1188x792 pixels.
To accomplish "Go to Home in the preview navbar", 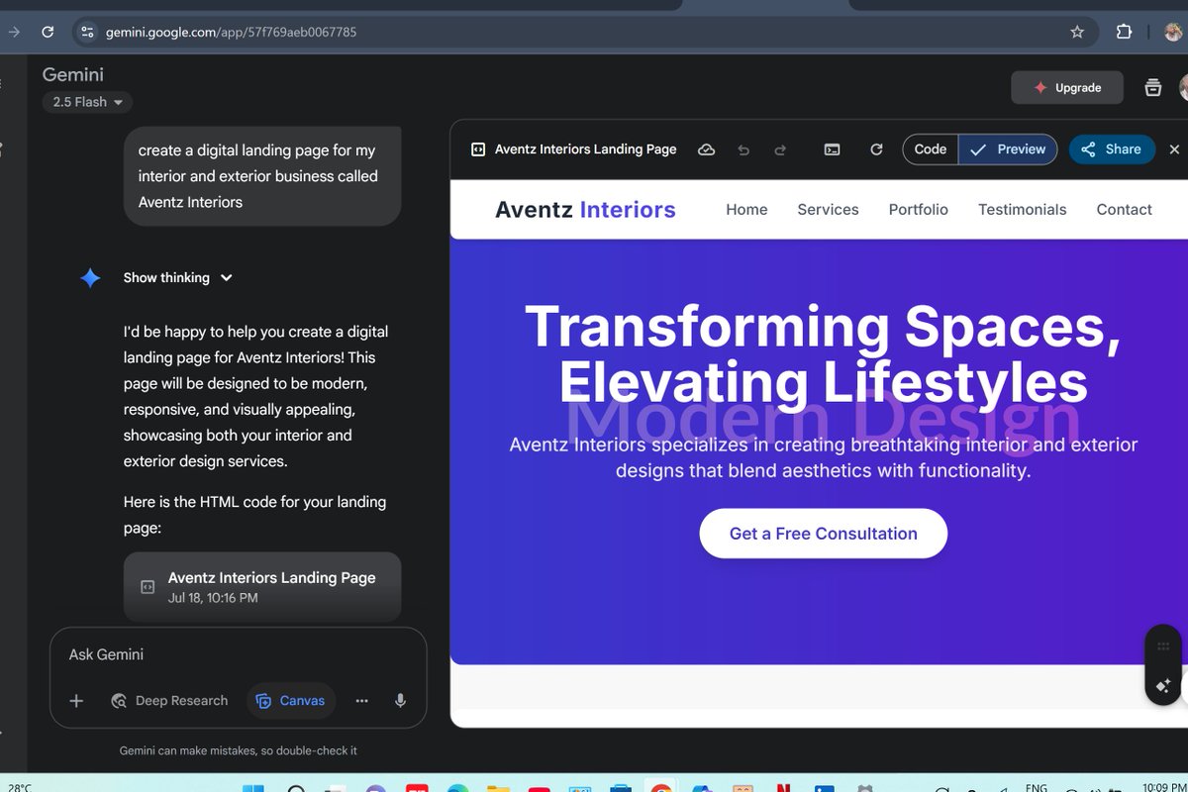I will click(746, 210).
